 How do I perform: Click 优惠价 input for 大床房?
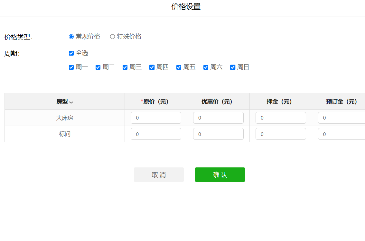tap(218, 118)
